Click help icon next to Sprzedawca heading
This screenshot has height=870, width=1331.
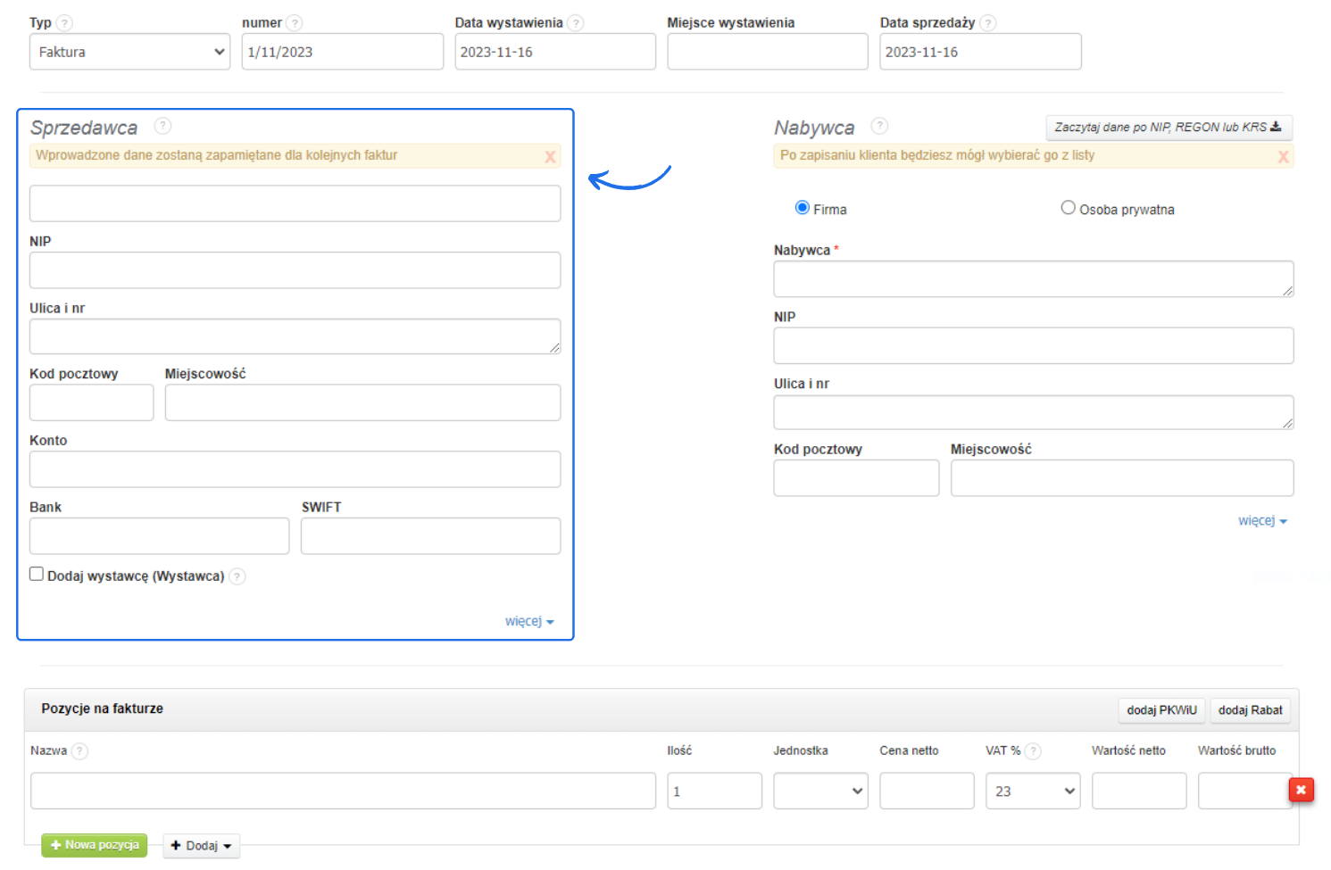coord(162,126)
